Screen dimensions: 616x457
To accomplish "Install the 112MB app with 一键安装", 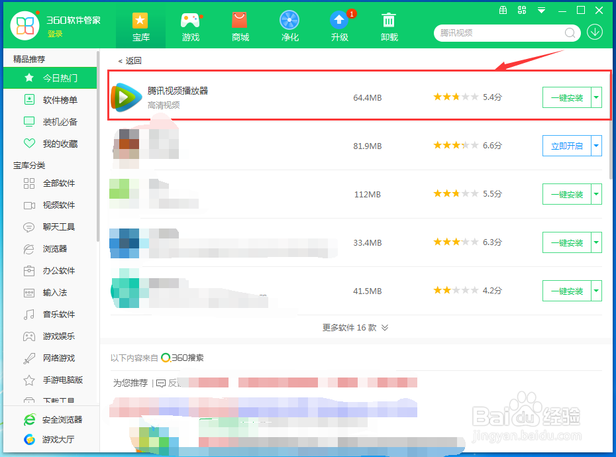I will point(566,194).
